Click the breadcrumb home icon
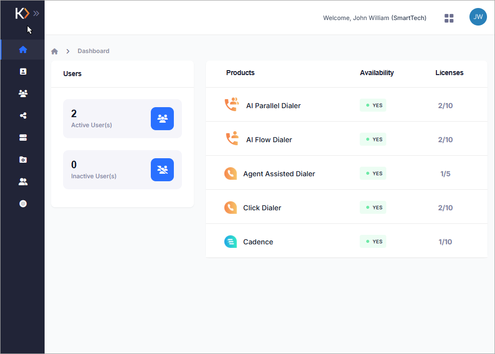 click(x=55, y=52)
